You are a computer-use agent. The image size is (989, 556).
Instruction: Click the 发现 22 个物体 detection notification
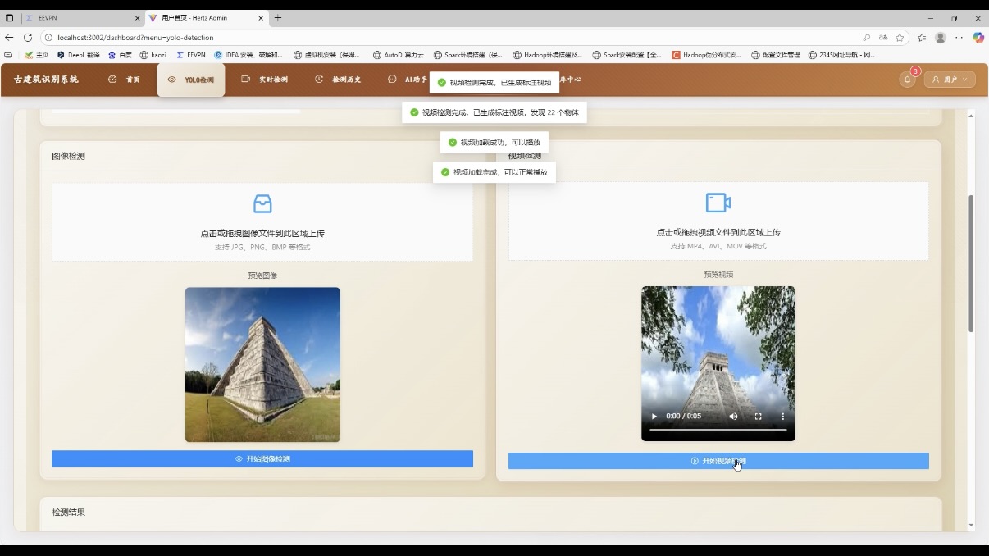pyautogui.click(x=494, y=112)
